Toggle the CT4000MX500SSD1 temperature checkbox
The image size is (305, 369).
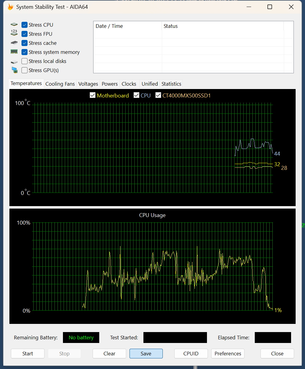(x=158, y=95)
